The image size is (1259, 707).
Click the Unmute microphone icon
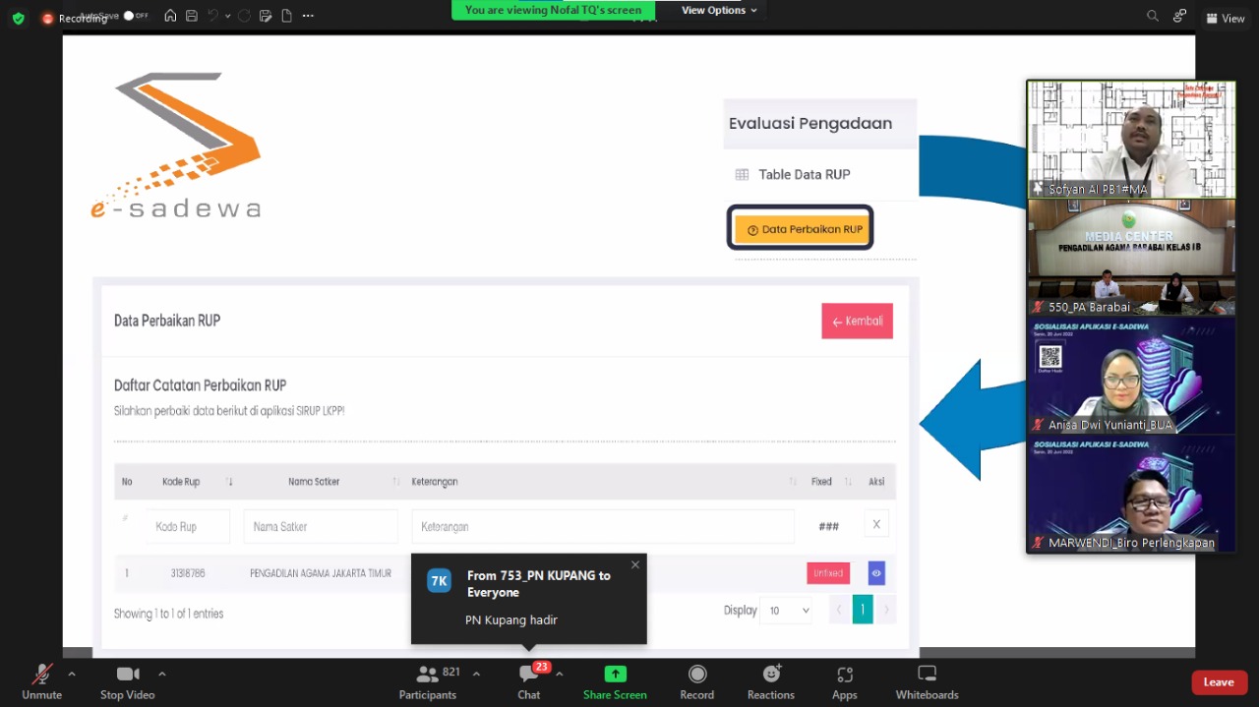coord(41,675)
